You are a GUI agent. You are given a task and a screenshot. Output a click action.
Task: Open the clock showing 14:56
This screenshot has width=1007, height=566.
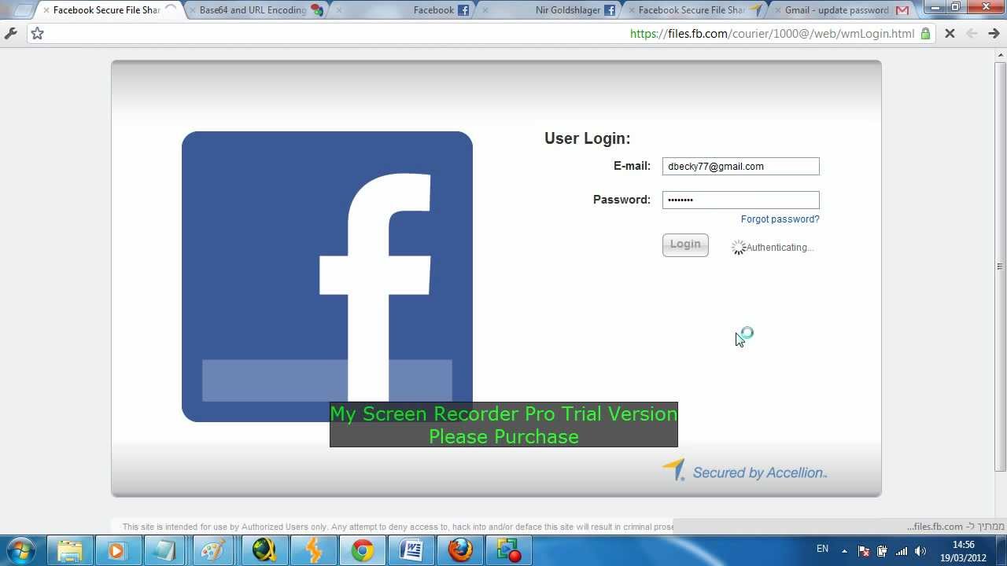pyautogui.click(x=963, y=551)
